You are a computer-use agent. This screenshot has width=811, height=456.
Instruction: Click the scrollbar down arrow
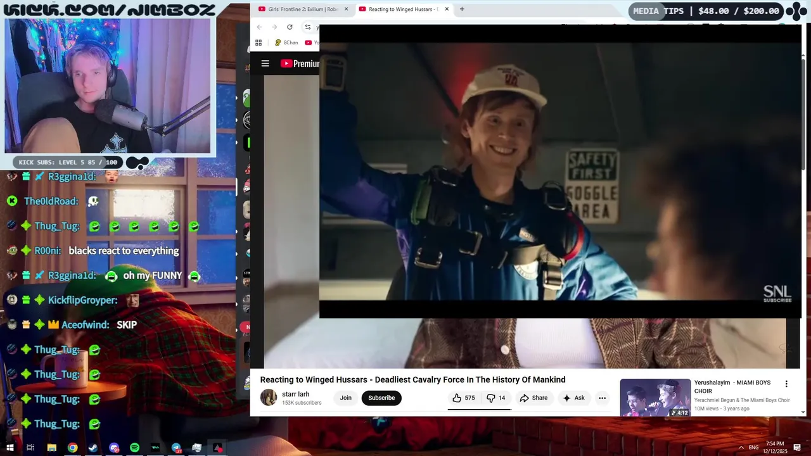pyautogui.click(x=803, y=412)
